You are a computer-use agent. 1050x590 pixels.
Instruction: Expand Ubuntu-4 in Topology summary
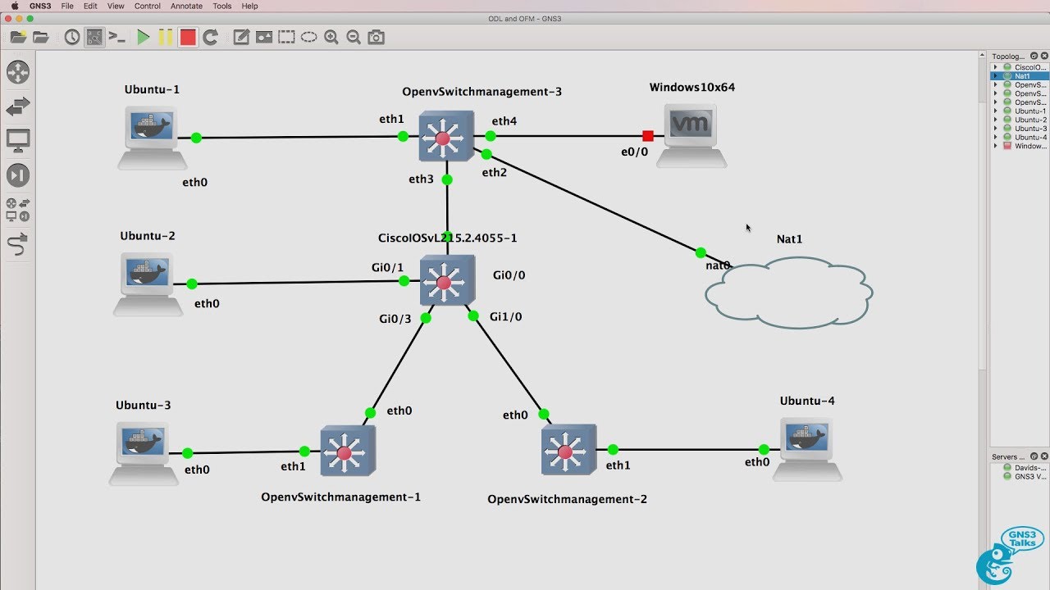(x=995, y=137)
